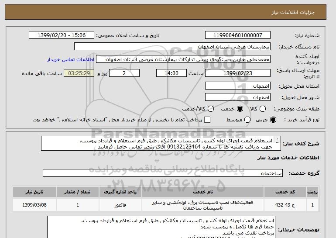This screenshot has height=238, width=336.
Task: Click the delivery province field اصفهان
Action: 238,86
